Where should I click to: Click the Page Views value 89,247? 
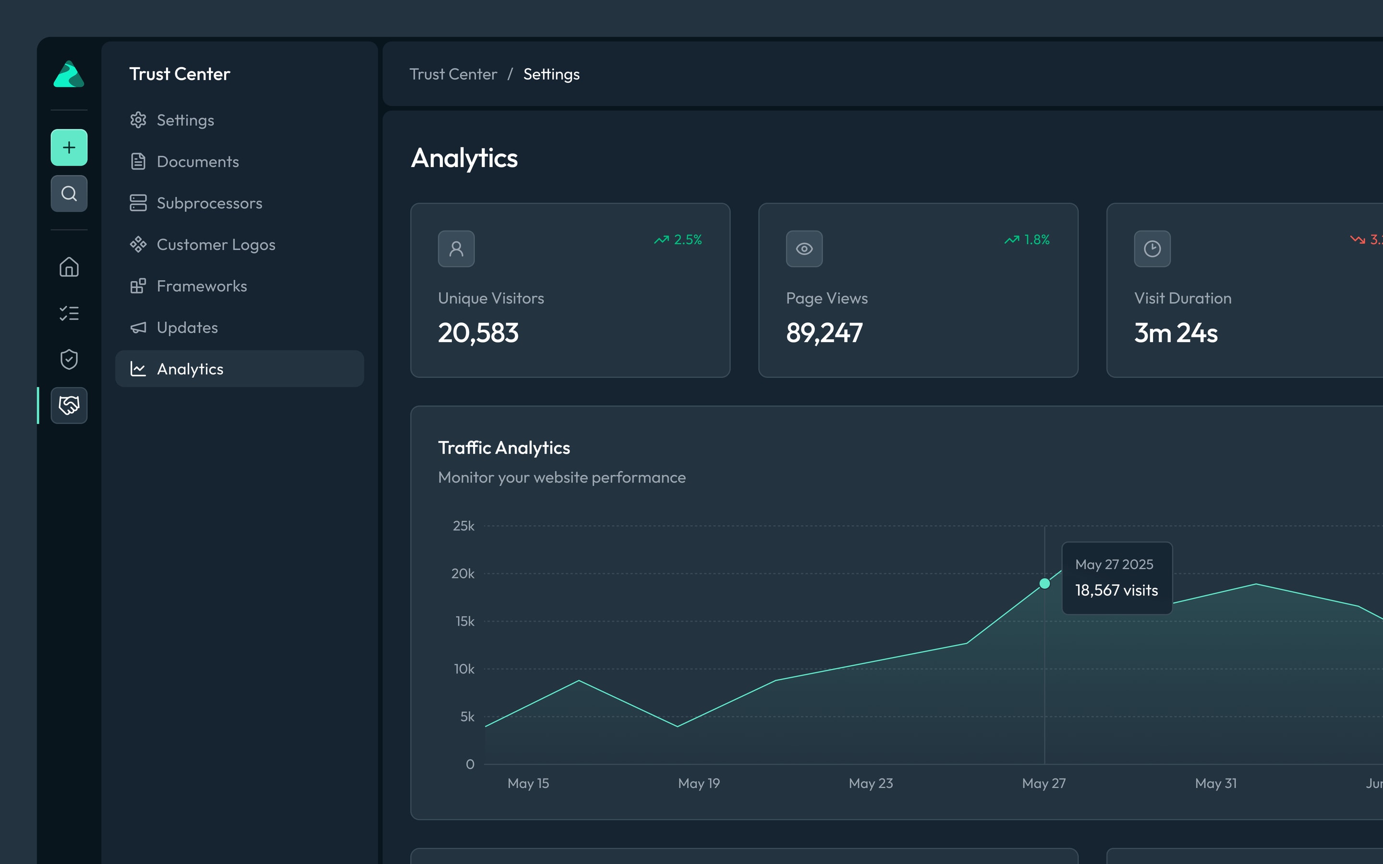[824, 333]
